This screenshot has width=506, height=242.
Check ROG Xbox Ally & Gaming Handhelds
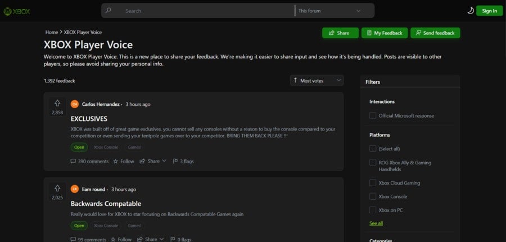point(373,163)
